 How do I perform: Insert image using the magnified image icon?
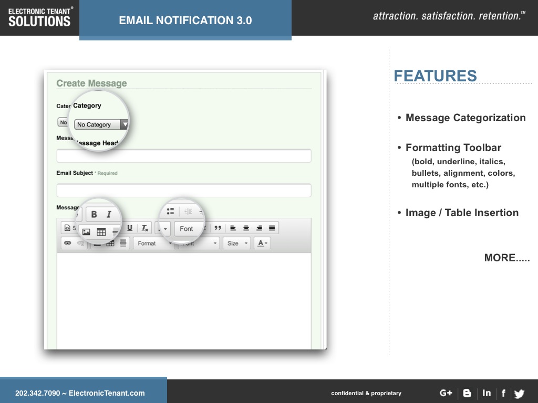[x=86, y=231]
